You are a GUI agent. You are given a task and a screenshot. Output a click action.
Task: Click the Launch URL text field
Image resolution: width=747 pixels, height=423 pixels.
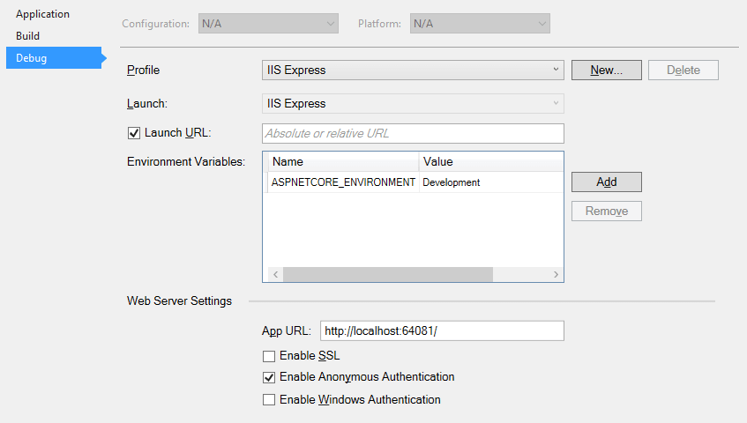(413, 134)
